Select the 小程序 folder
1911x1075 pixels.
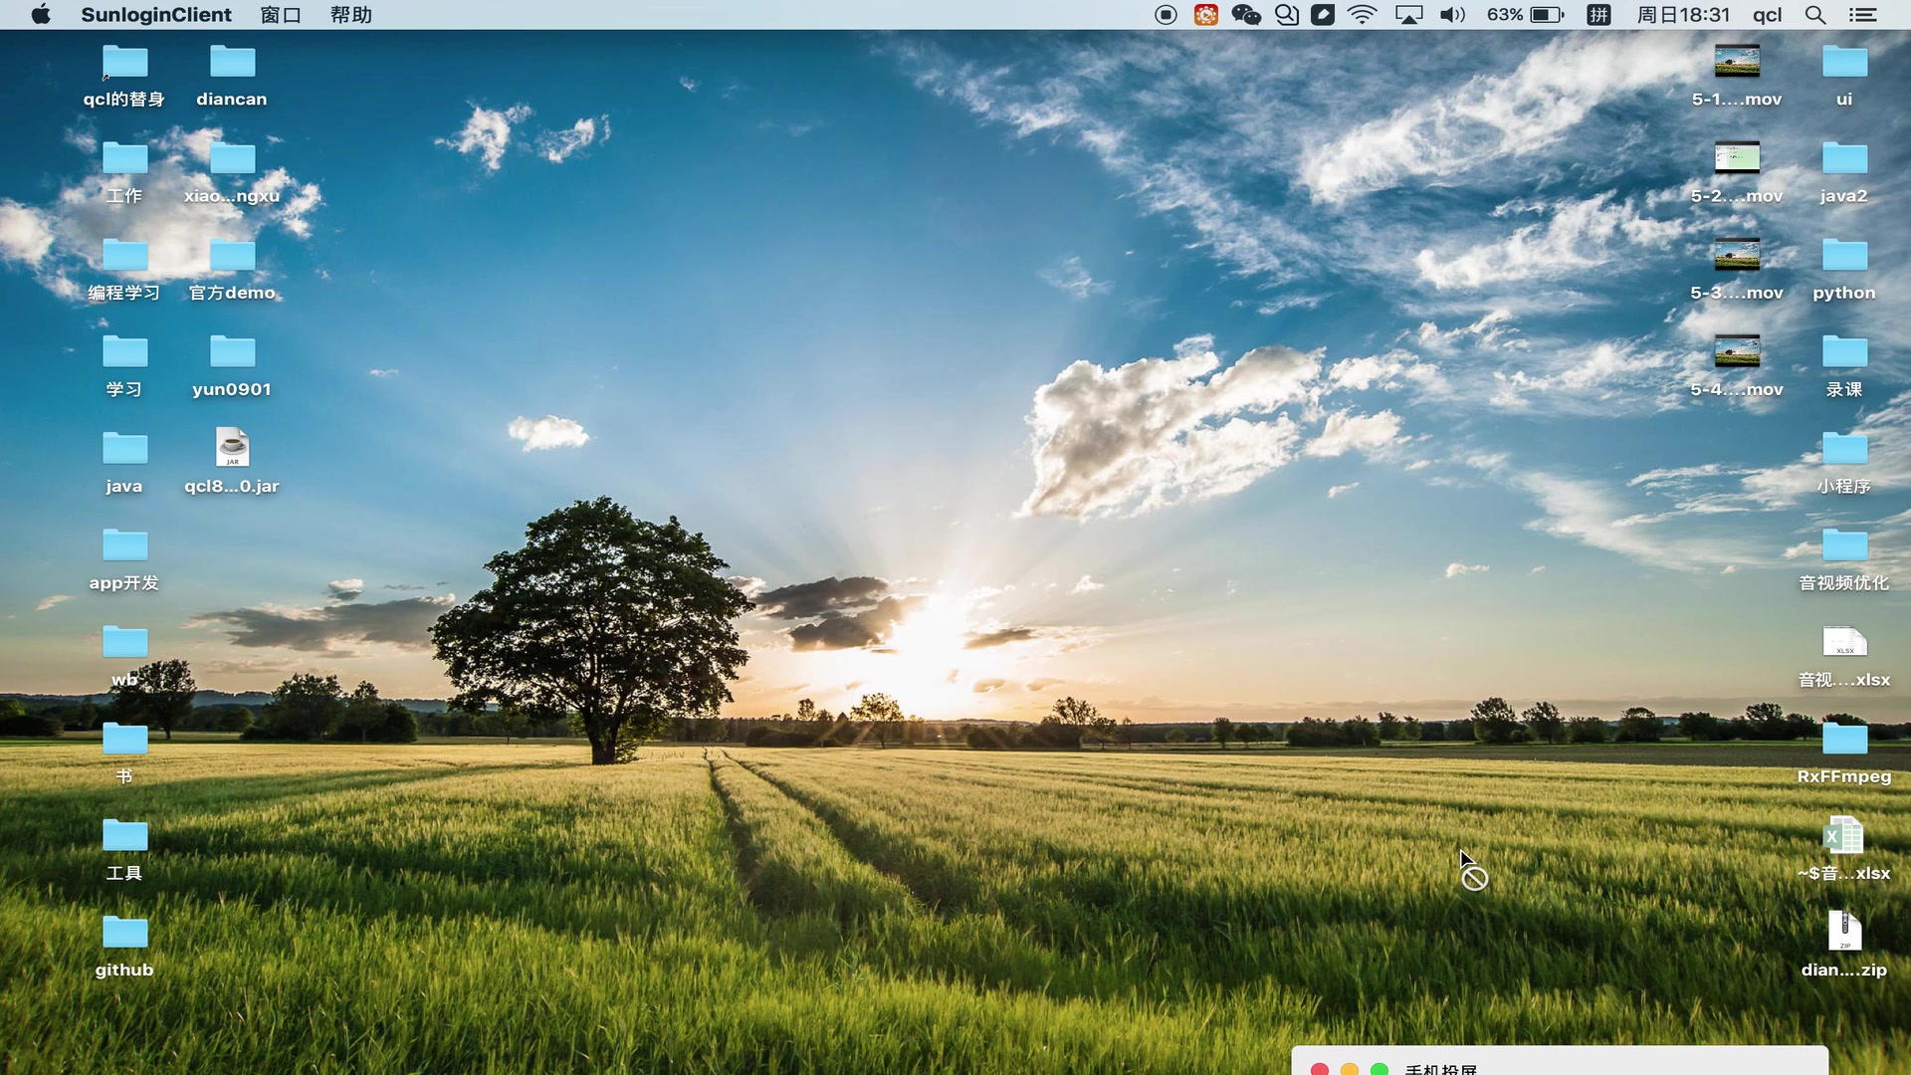pyautogui.click(x=1844, y=462)
